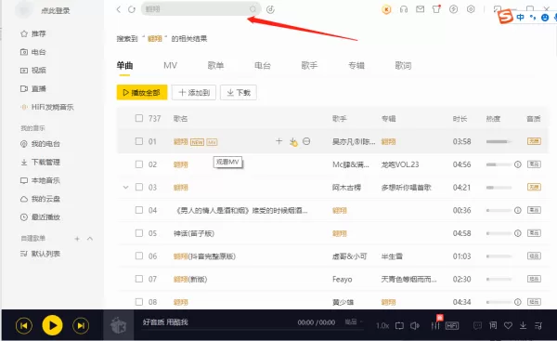Open the 1.0x playback speed selector
Screen dimensions: 557x341
(x=382, y=325)
